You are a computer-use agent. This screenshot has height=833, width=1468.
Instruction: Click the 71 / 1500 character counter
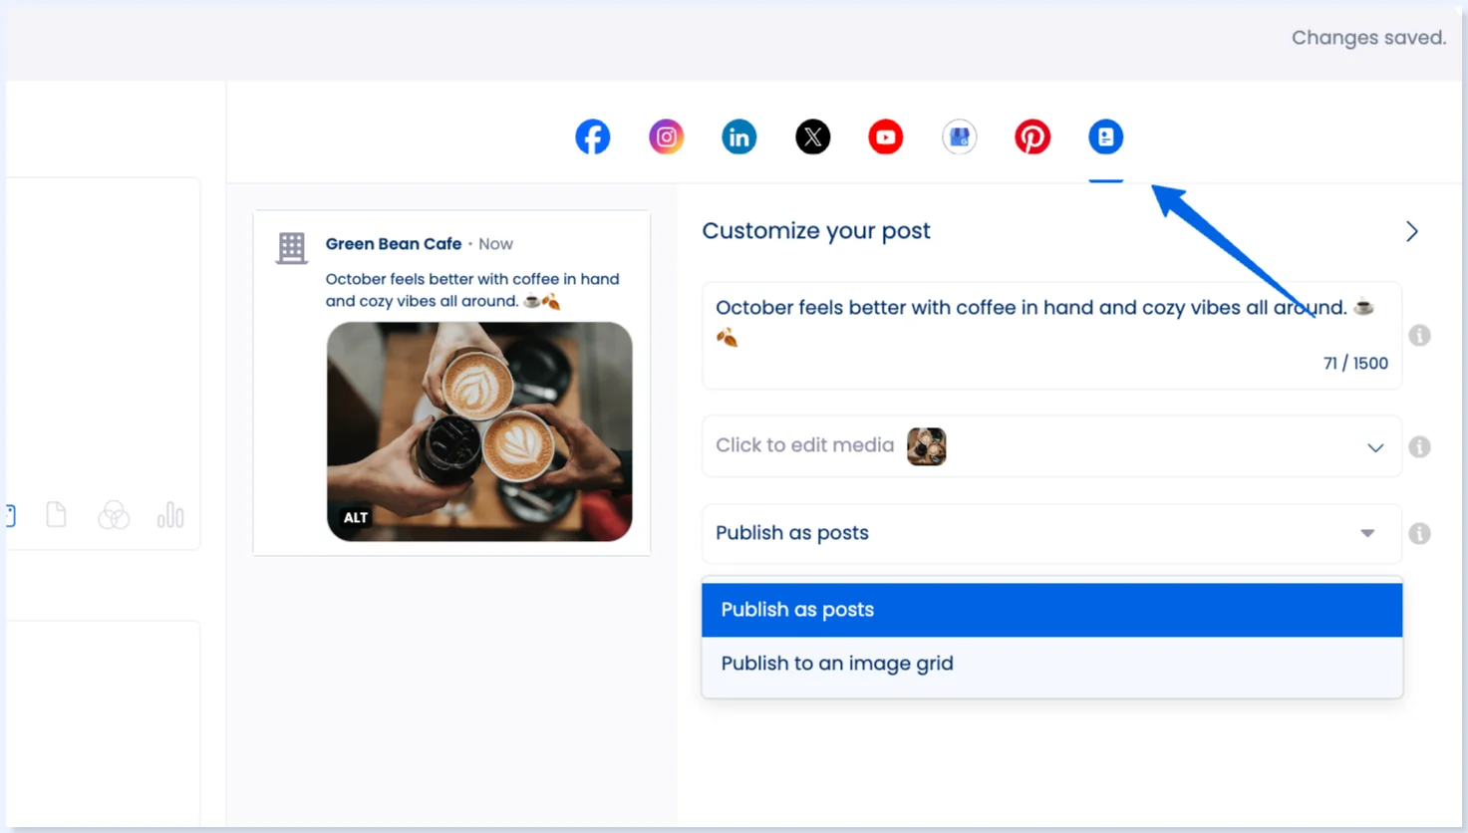click(1355, 364)
